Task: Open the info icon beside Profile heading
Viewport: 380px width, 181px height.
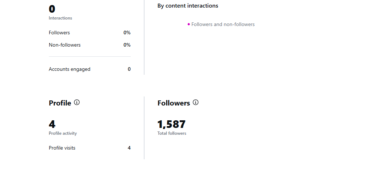Action: pos(77,103)
